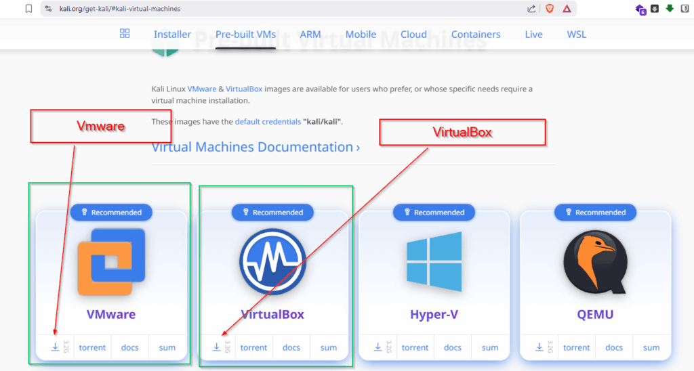Click the Recommended badge on VMware card
Viewport: 694px width, 371px height.
click(x=111, y=213)
